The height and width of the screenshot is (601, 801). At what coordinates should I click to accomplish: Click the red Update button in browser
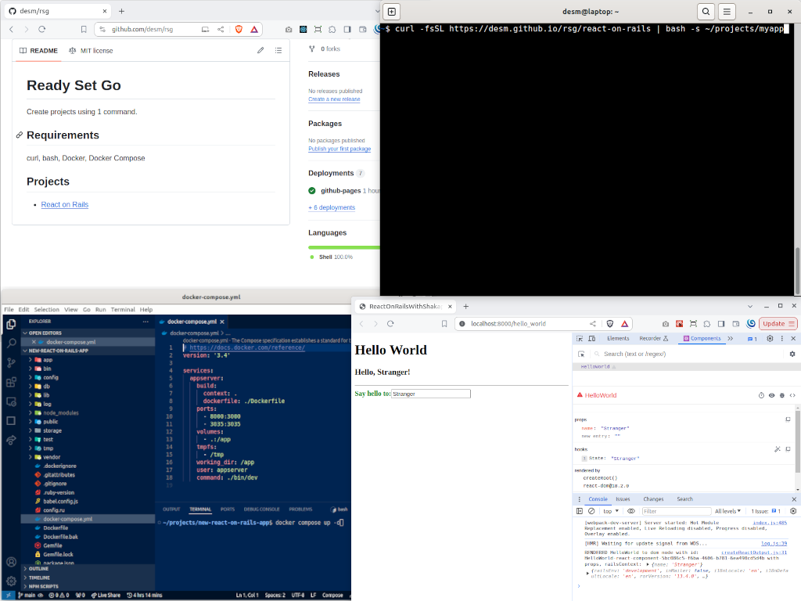778,323
